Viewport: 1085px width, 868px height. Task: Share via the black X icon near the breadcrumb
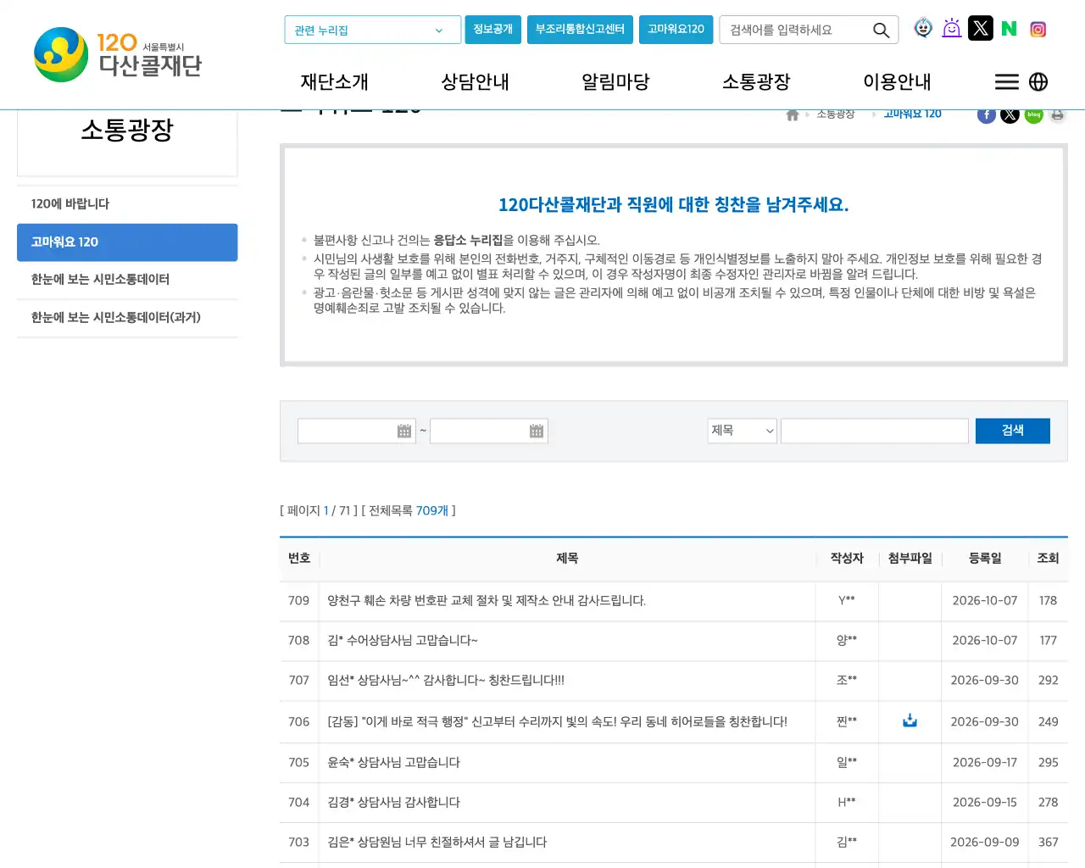pyautogui.click(x=1010, y=115)
